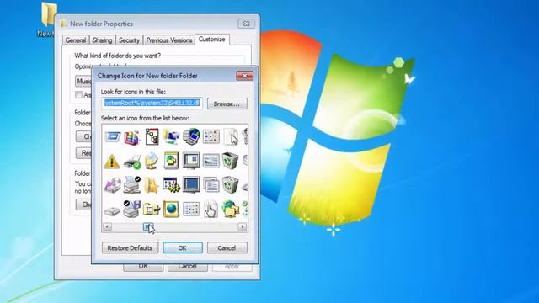Image resolution: width=539 pixels, height=303 pixels.
Task: Confirm with OK in Change Icon dialog
Action: (x=183, y=247)
